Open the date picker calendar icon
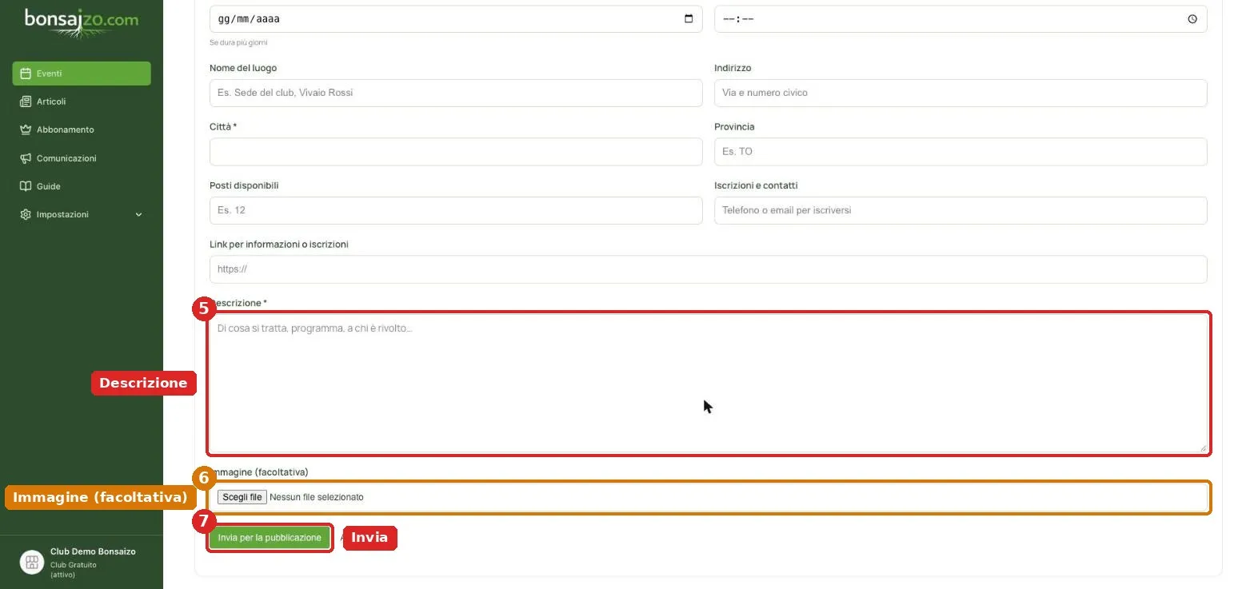 [x=689, y=19]
